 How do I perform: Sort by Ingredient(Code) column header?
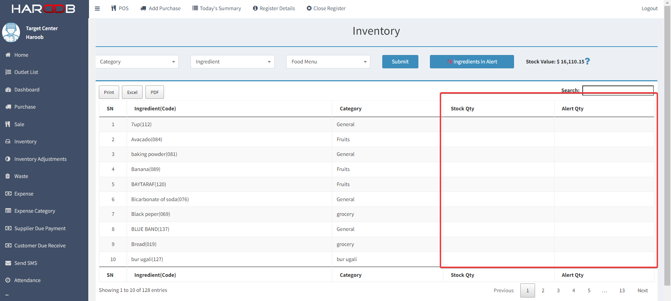click(x=230, y=109)
